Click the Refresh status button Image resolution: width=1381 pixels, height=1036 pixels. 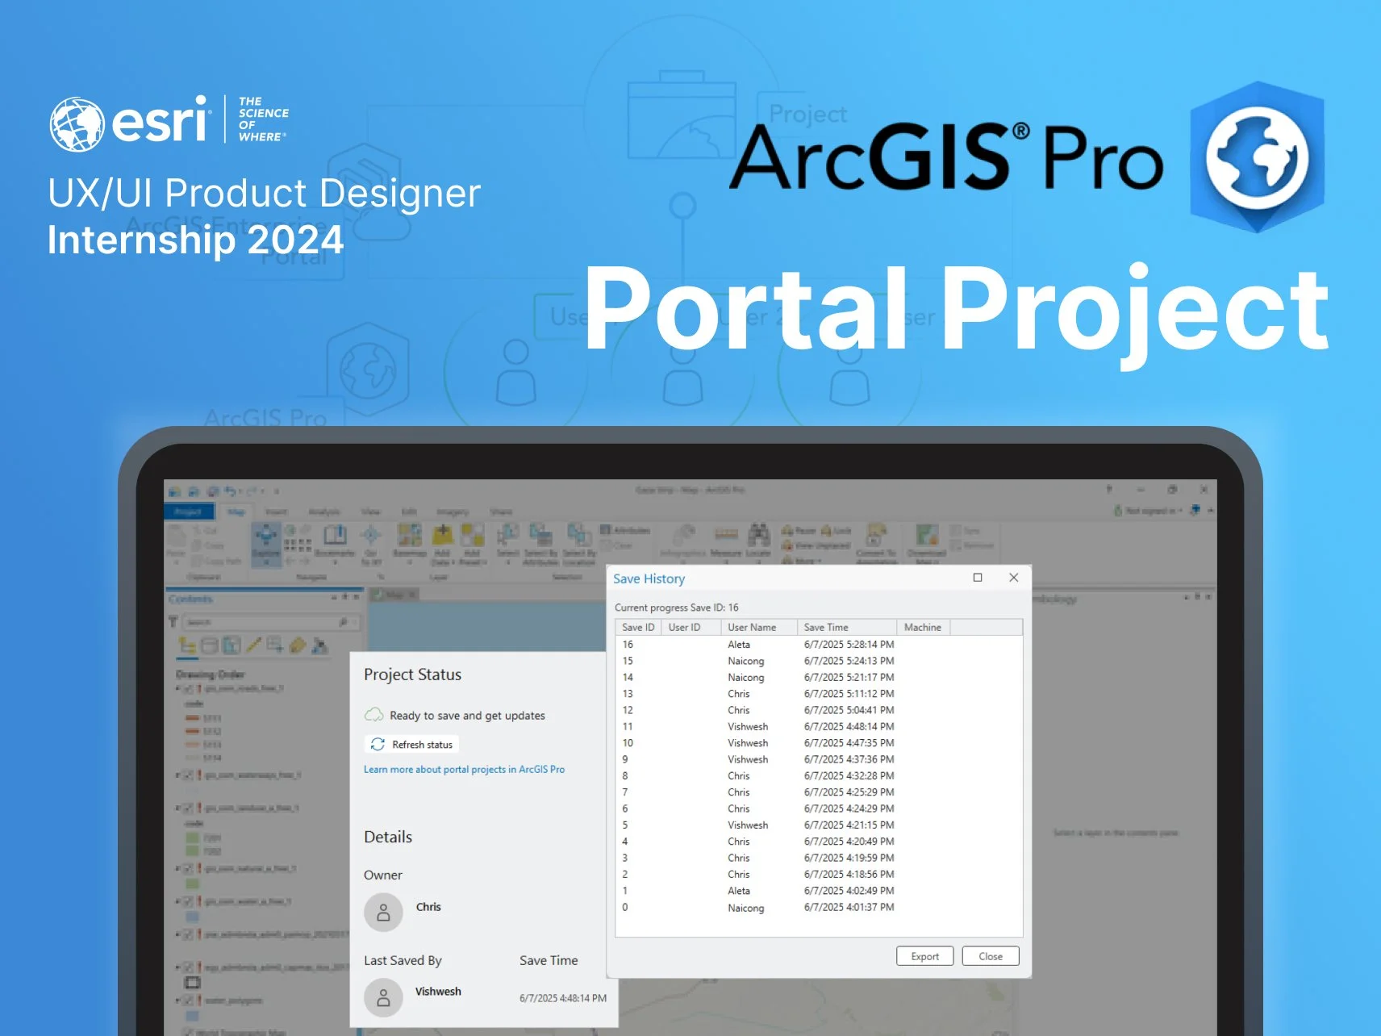coord(412,744)
